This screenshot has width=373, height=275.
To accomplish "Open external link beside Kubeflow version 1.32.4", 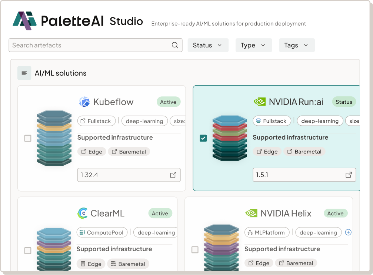I will (x=173, y=175).
